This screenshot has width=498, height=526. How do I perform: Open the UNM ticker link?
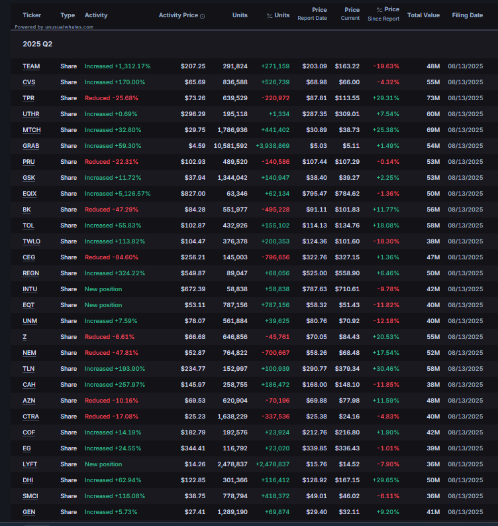click(30, 321)
